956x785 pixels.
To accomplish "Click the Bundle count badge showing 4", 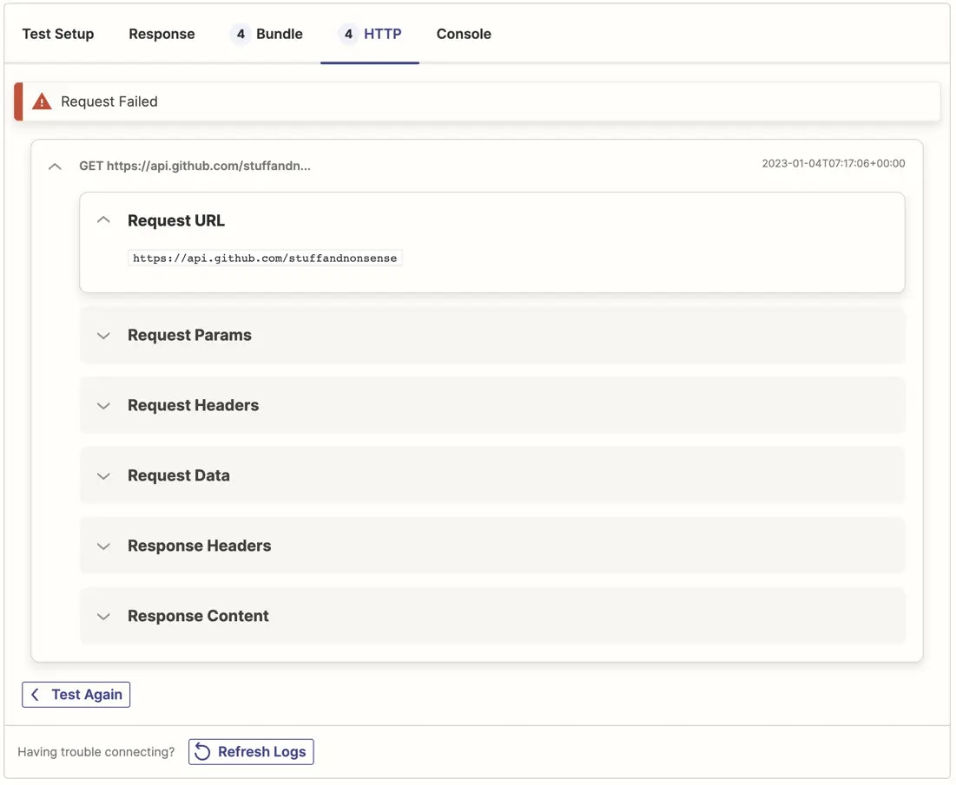I will (241, 34).
